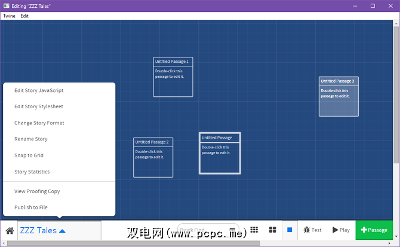Select the full-size passage zoom view

coord(290,230)
